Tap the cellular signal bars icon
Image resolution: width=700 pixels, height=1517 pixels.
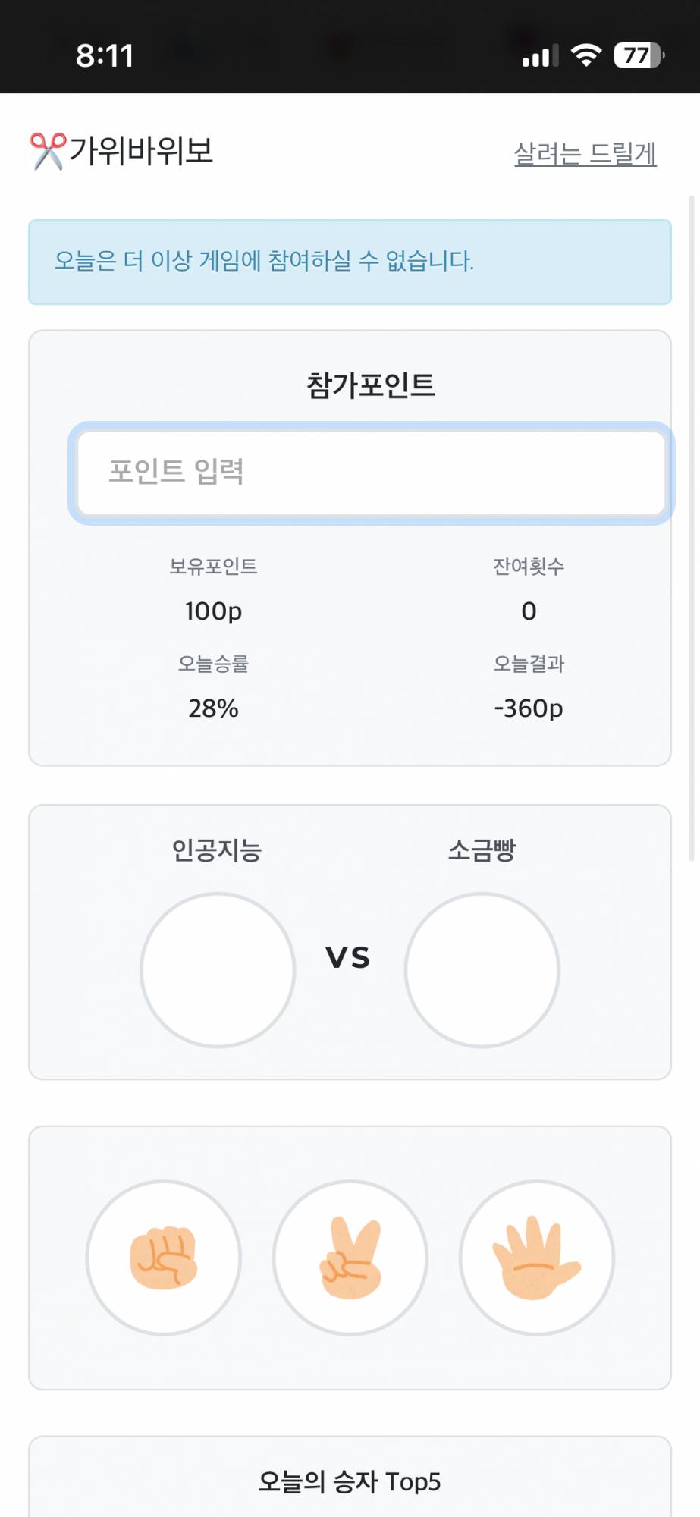pos(540,56)
